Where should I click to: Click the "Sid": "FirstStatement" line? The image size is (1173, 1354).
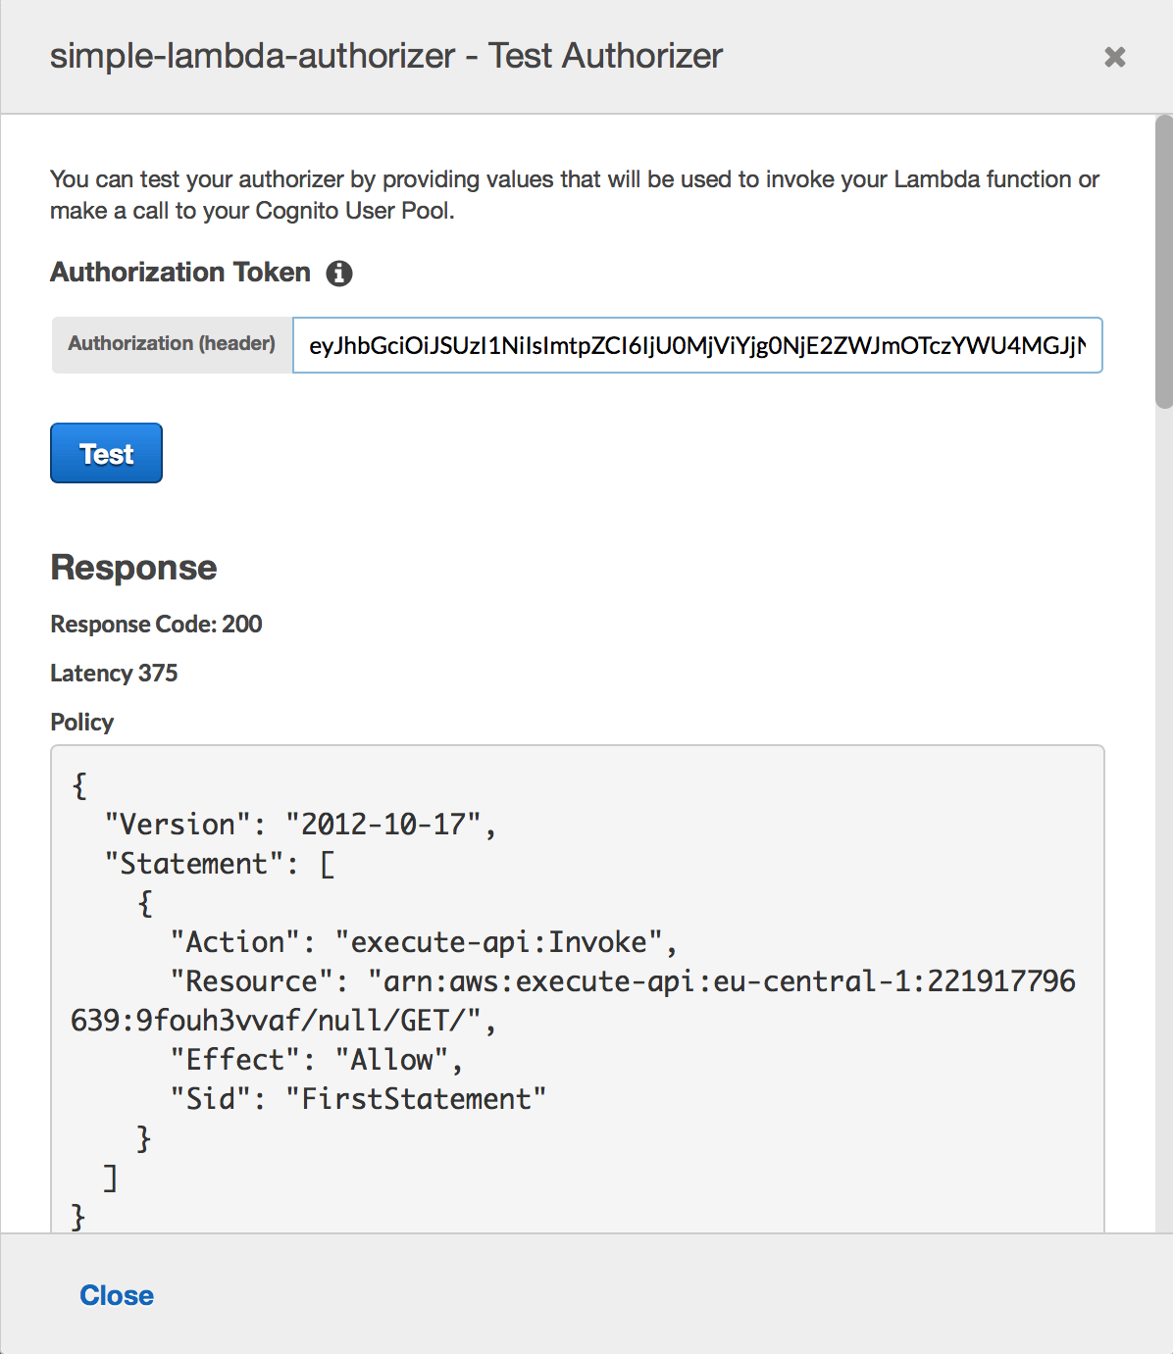[x=358, y=1099]
